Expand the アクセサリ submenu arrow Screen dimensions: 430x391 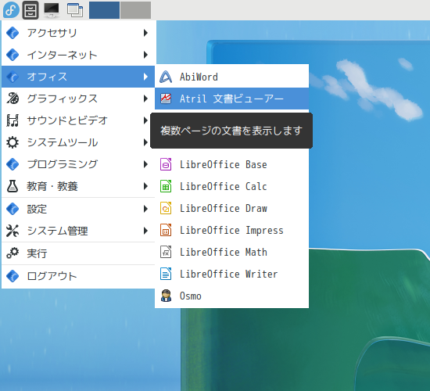pyautogui.click(x=145, y=33)
